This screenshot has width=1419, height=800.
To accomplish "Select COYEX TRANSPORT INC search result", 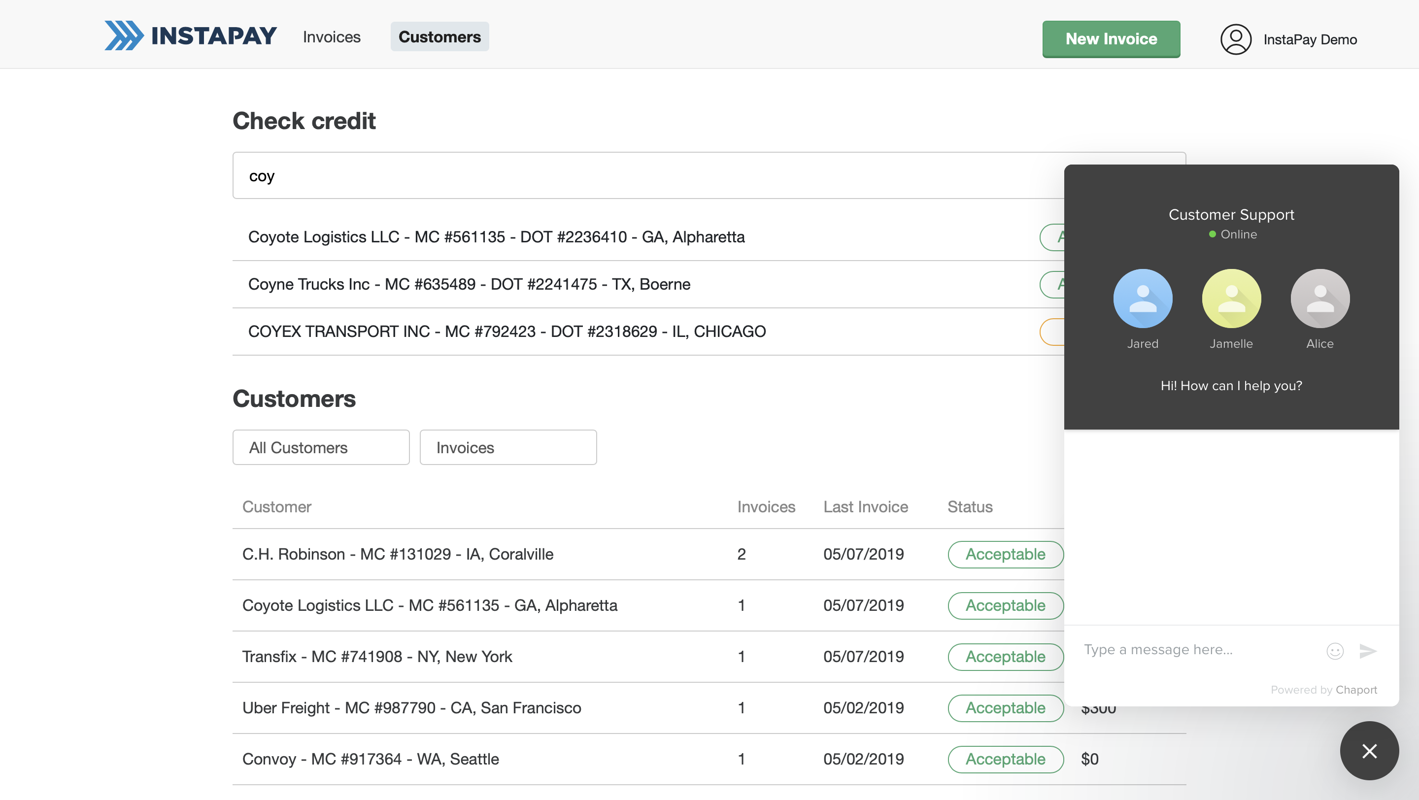I will [648, 332].
